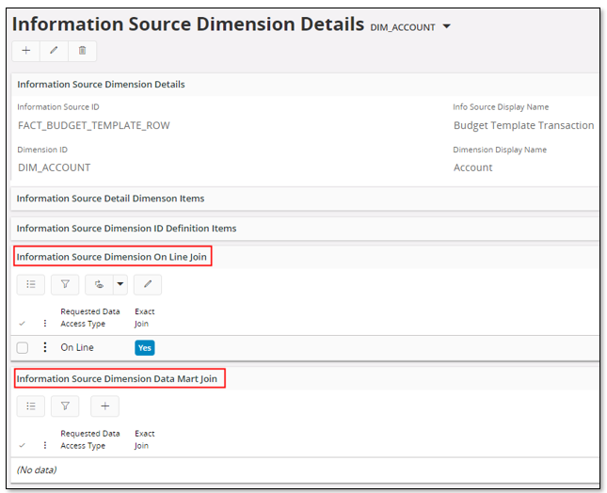The width and height of the screenshot is (607, 493).
Task: Open list view icon in On Line Join
Action: pos(30,283)
